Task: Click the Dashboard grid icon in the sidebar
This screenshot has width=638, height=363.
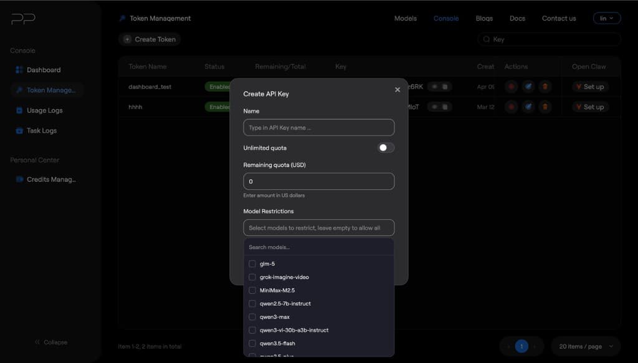Action: coord(19,70)
